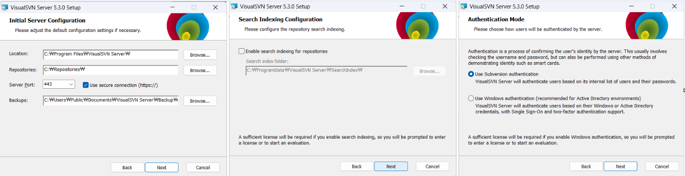This screenshot has height=176, width=685.
Task: Select Use Subversion authentication option
Action: 471,74
